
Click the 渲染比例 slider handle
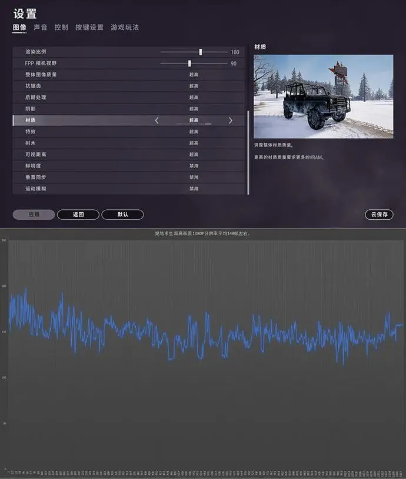click(x=201, y=52)
